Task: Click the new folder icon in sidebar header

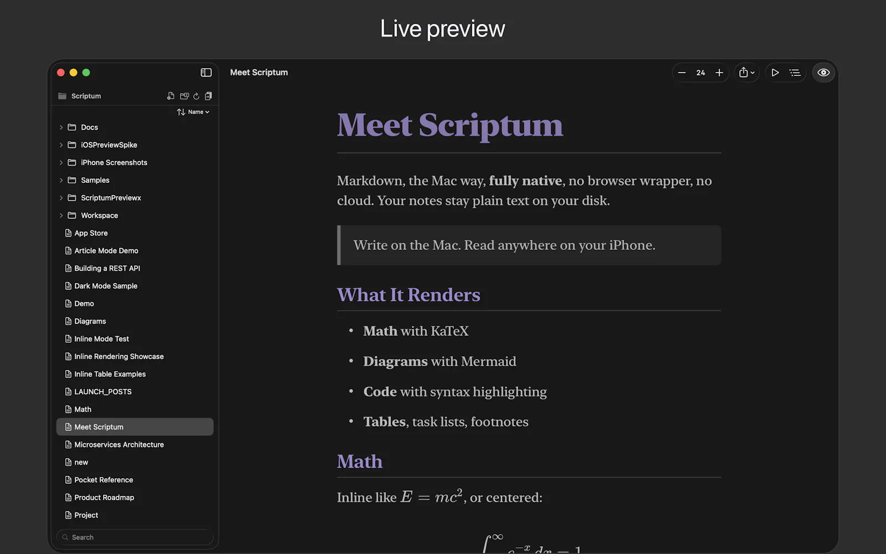Action: pos(184,96)
